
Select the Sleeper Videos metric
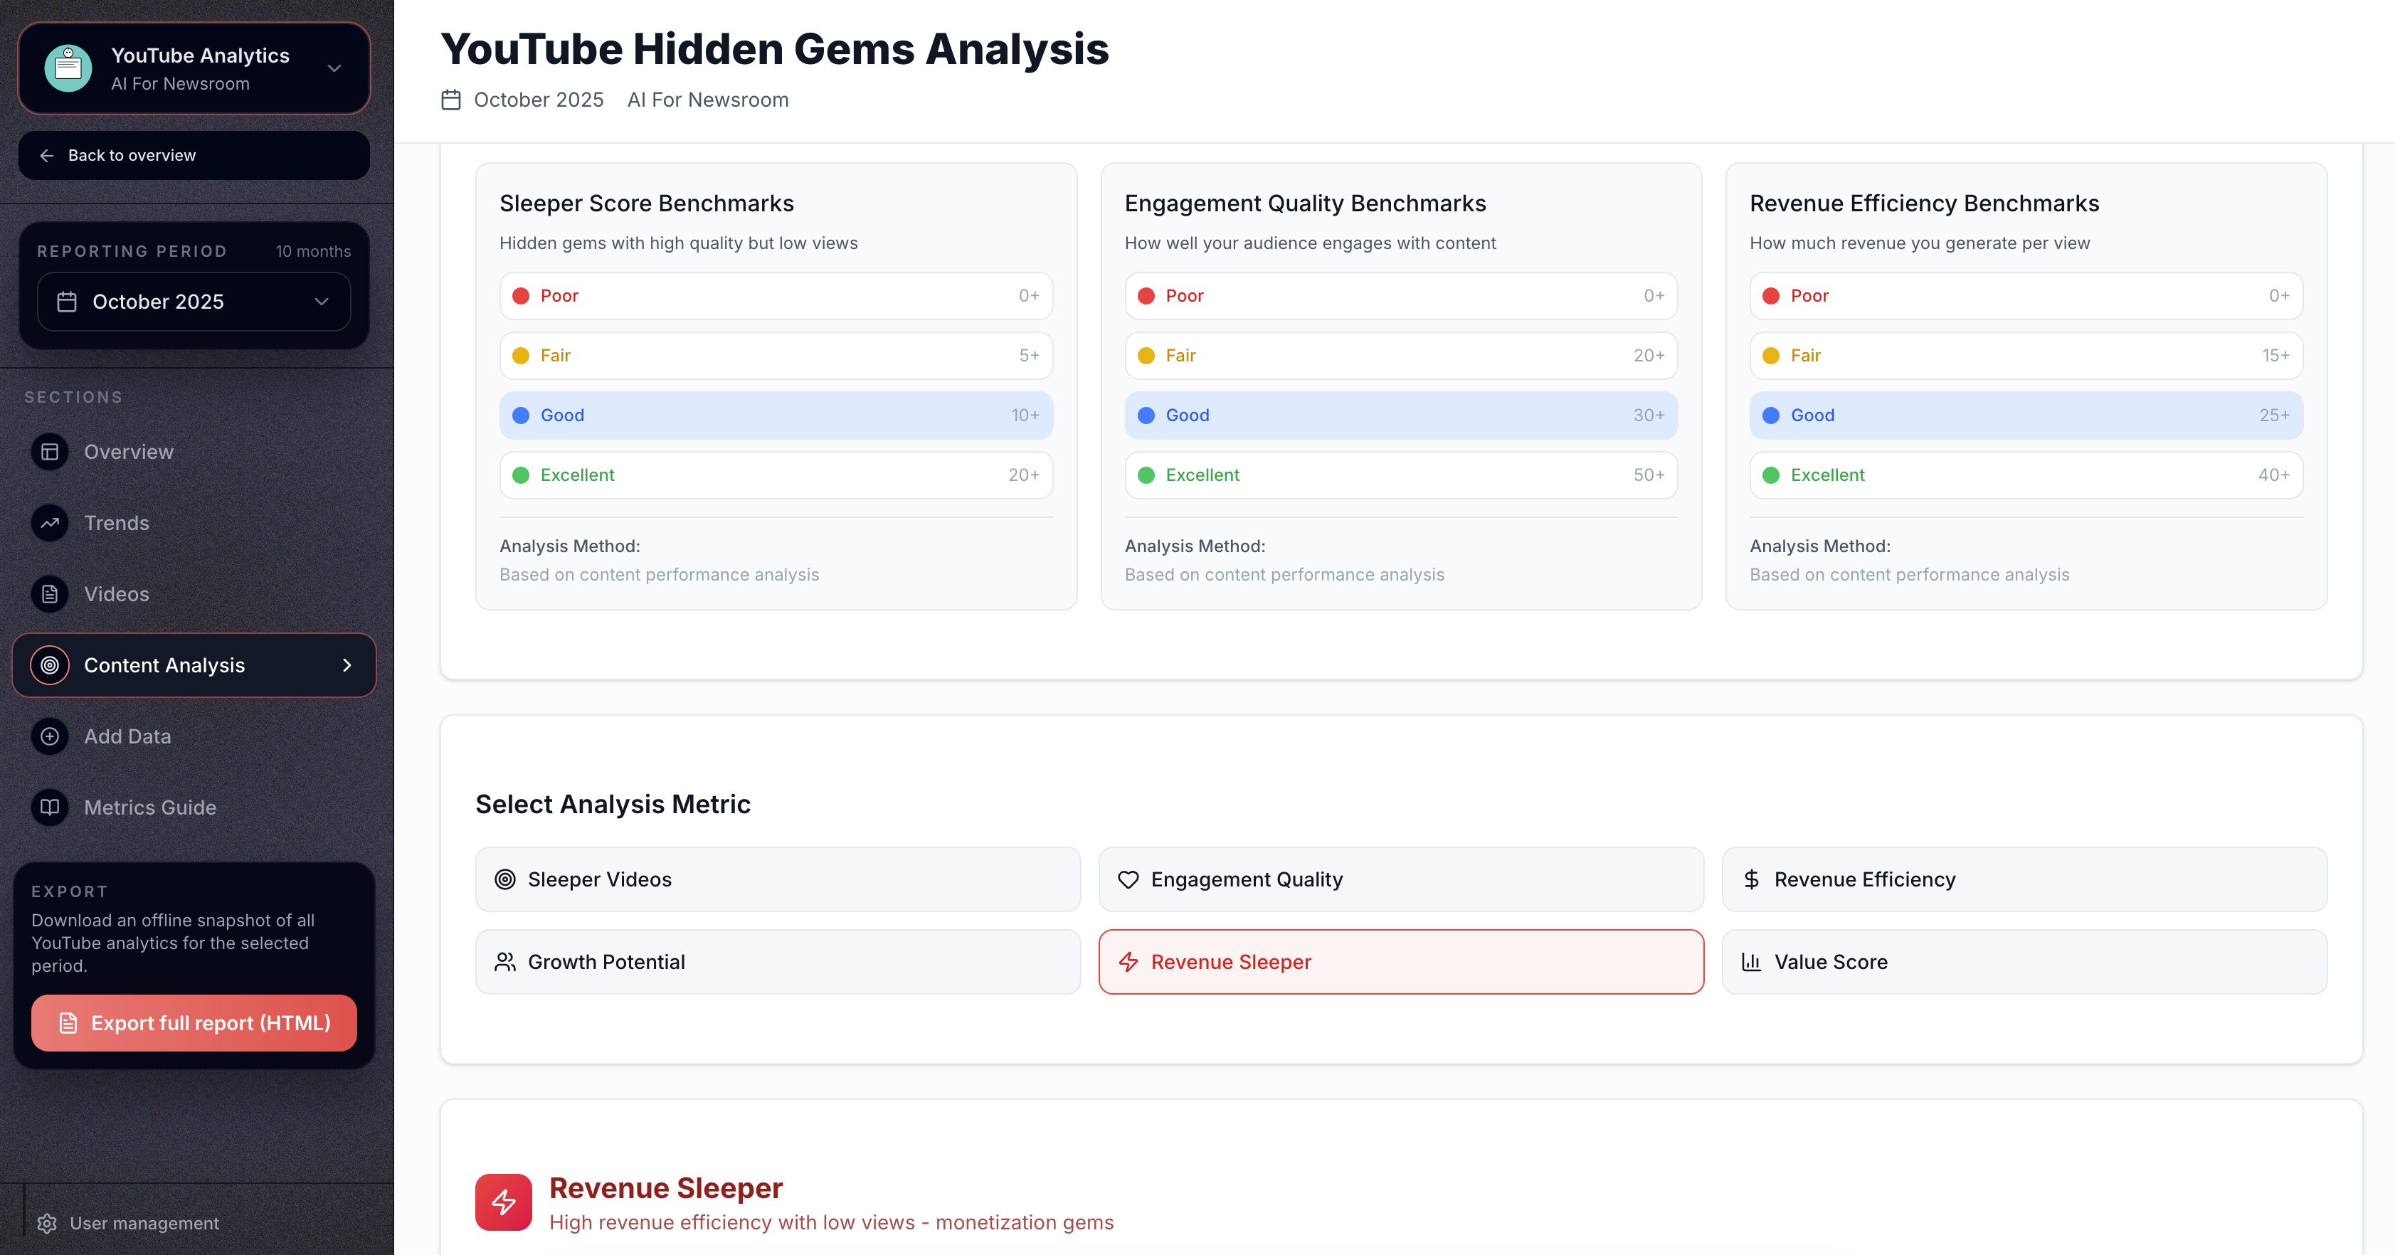(777, 879)
